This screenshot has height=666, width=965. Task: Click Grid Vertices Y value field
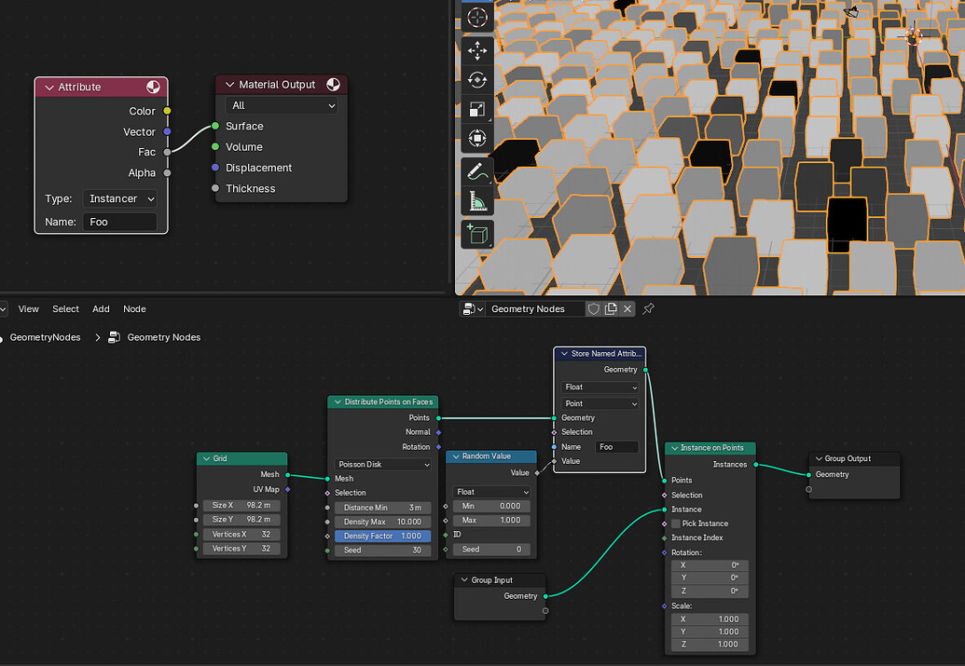click(x=241, y=549)
